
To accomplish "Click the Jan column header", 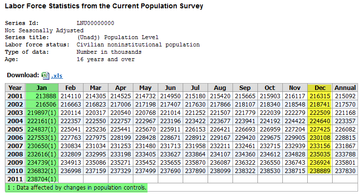I will 41,87.
